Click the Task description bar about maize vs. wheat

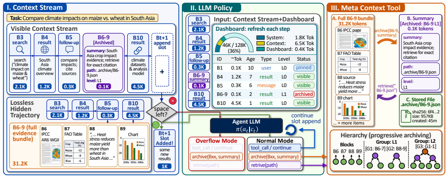82,18
